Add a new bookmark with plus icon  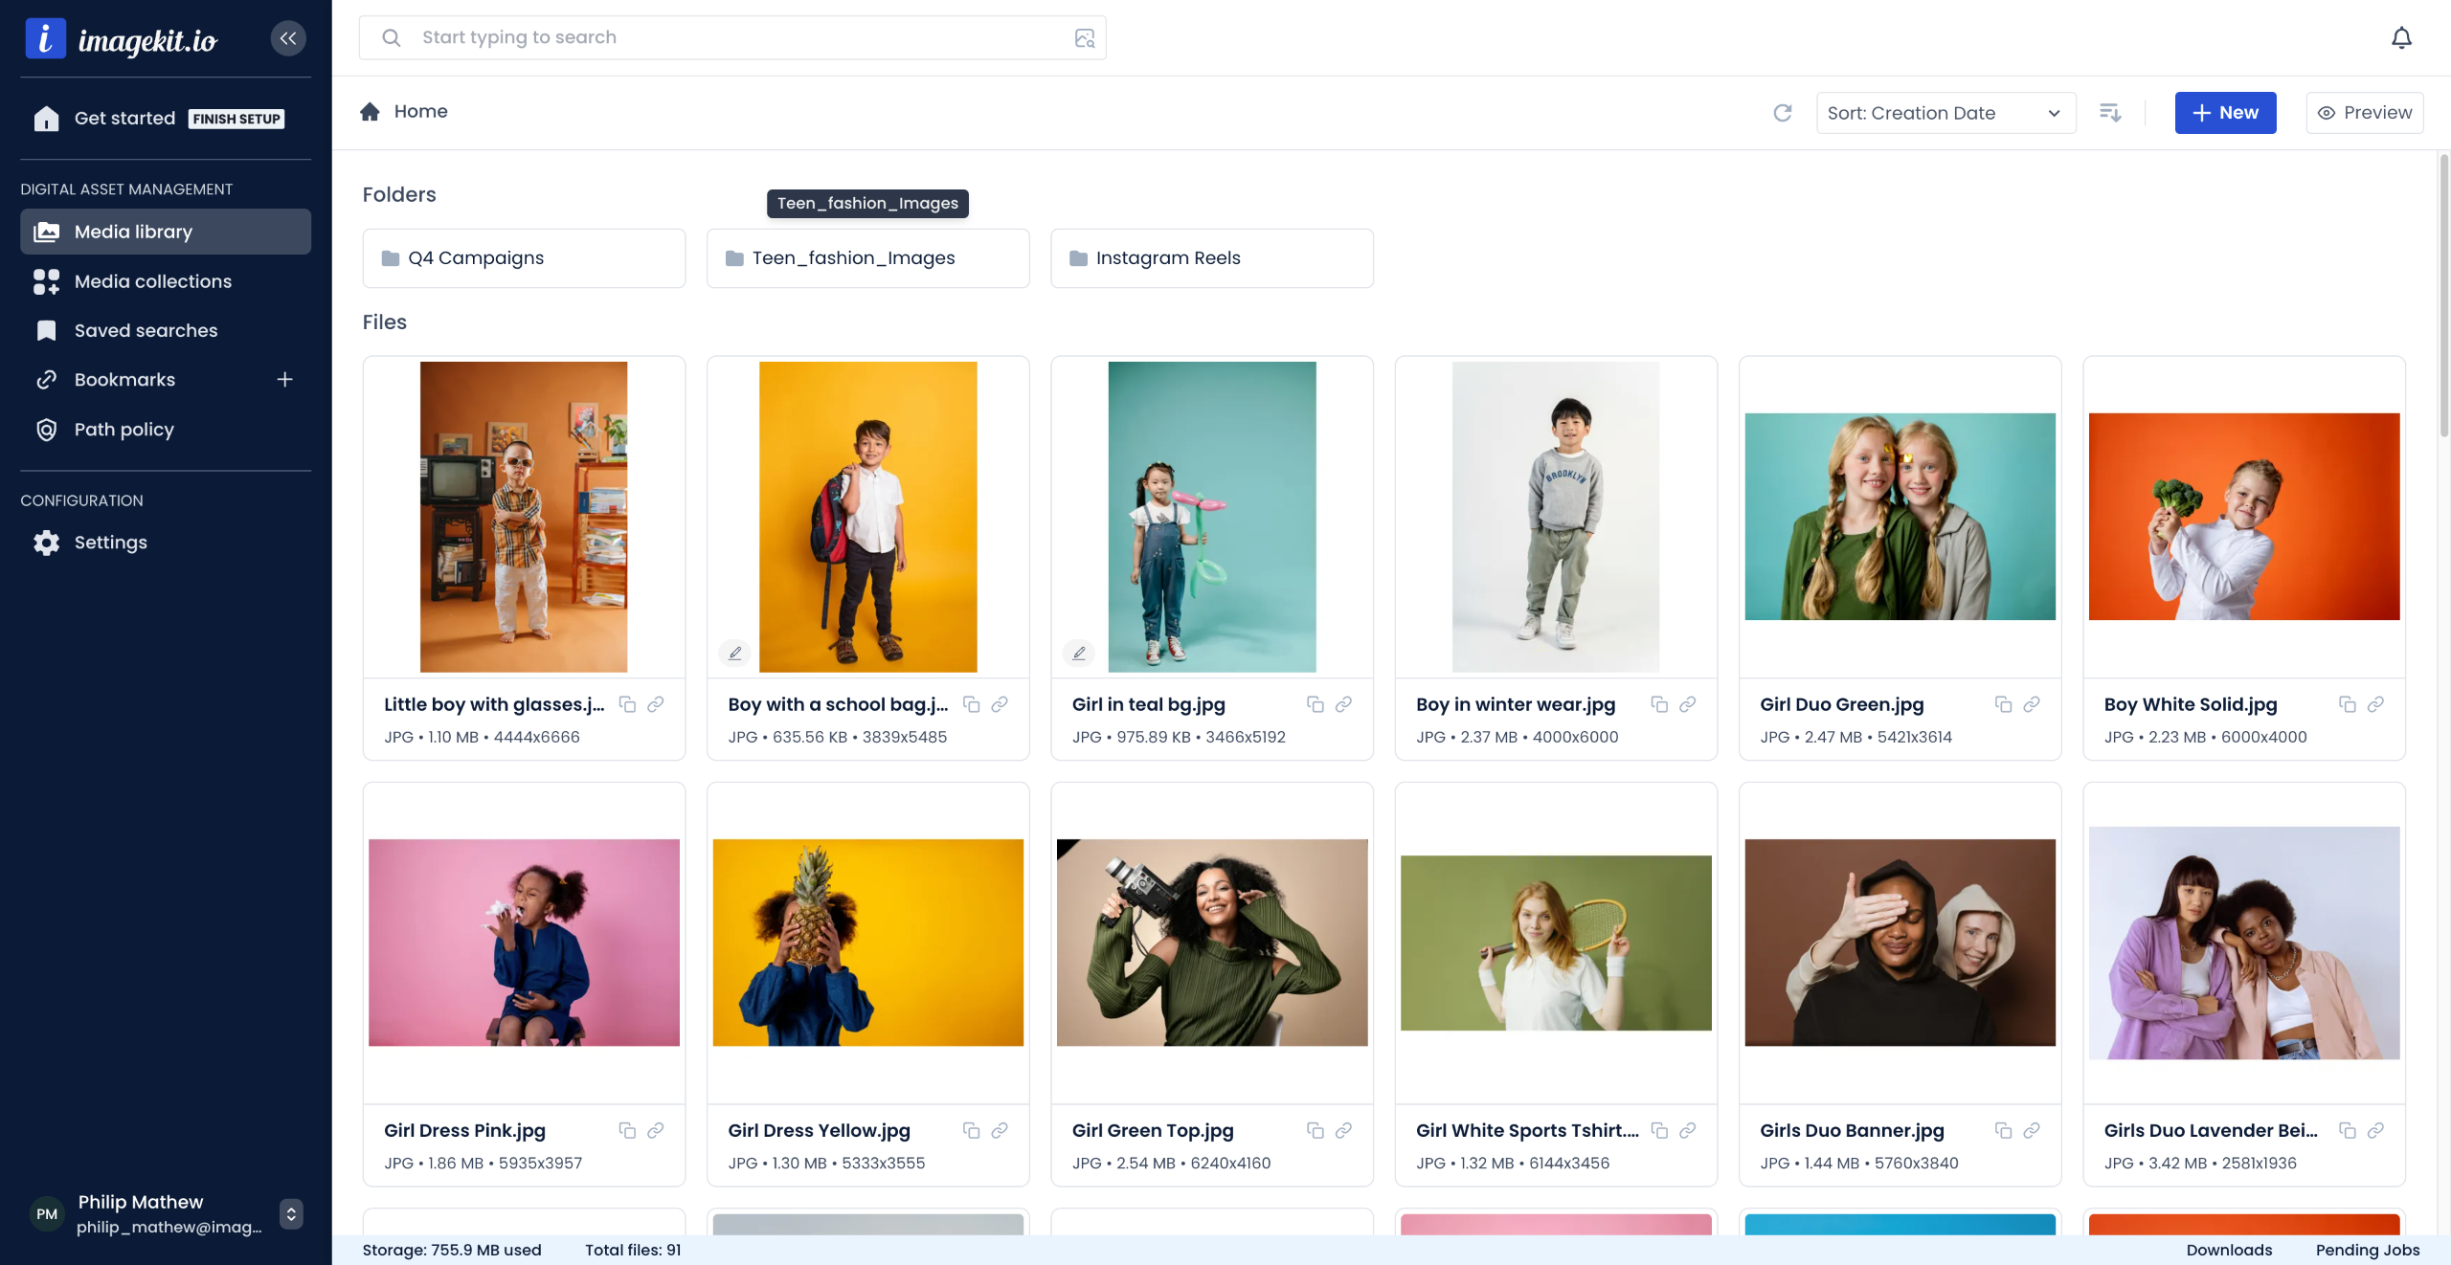tap(284, 380)
